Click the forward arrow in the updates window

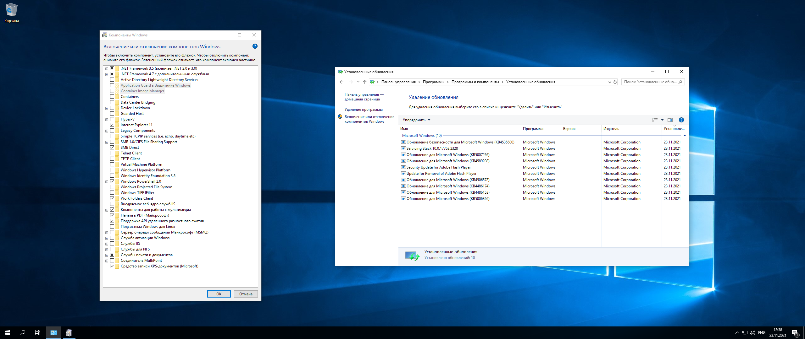coord(351,82)
